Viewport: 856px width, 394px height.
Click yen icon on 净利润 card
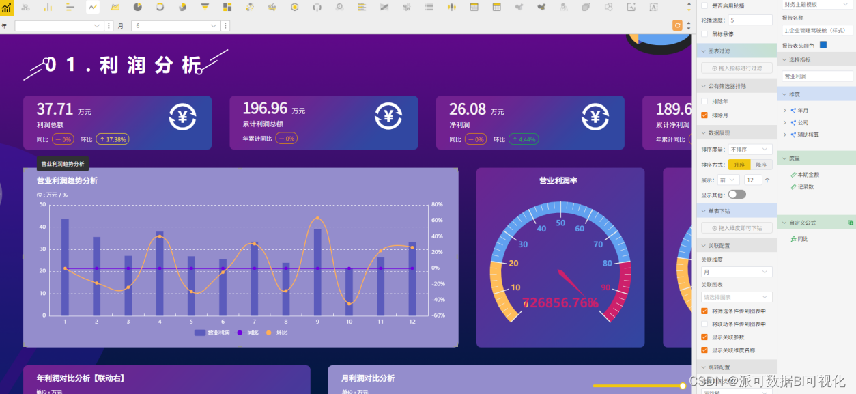click(595, 116)
